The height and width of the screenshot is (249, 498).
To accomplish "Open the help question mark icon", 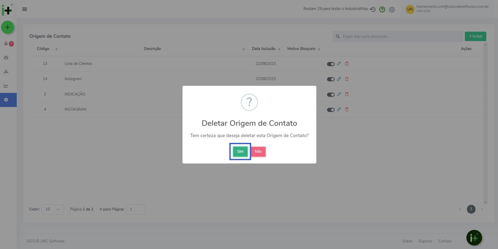I will 382,10.
